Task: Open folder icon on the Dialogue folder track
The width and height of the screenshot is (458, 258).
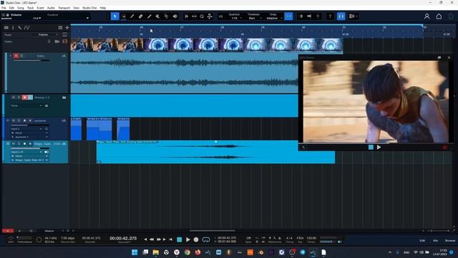Action: pos(64,97)
